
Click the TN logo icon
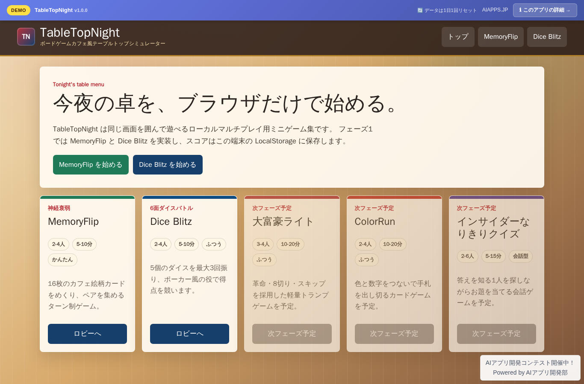point(26,37)
